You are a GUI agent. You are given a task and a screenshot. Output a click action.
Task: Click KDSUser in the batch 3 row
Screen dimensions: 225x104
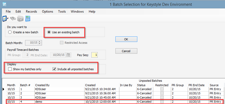pos(41,97)
